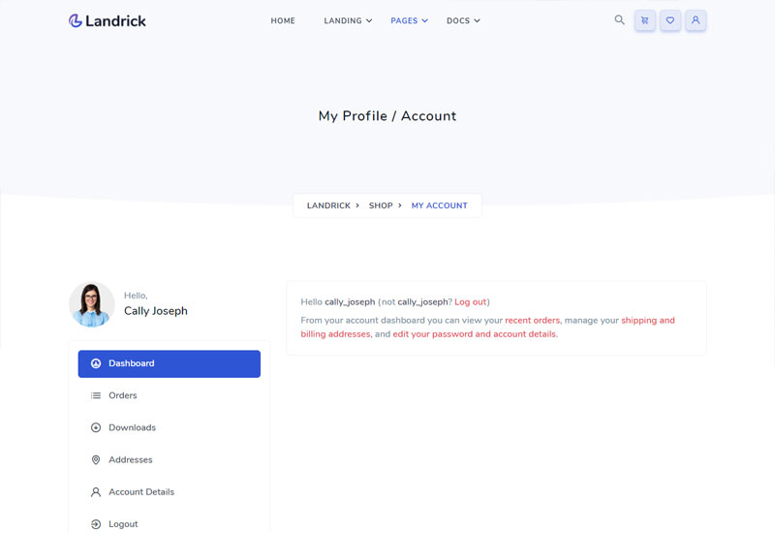Open edit your password and account details
This screenshot has height=533, width=775.
point(474,333)
